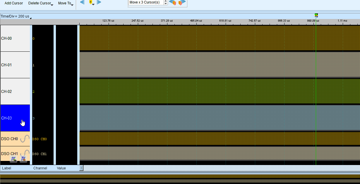Click the add channel waveform icon with green plus
The image size is (360, 184).
(x=13, y=159)
